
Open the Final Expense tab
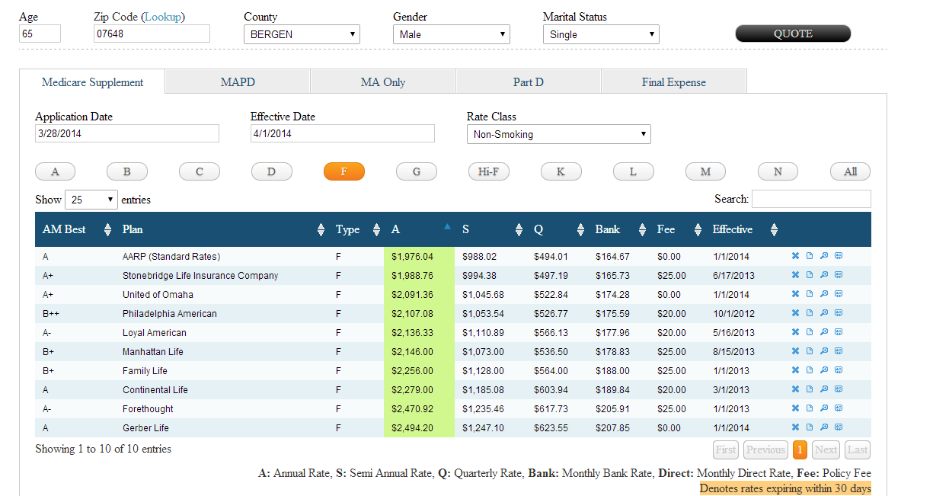tap(673, 82)
